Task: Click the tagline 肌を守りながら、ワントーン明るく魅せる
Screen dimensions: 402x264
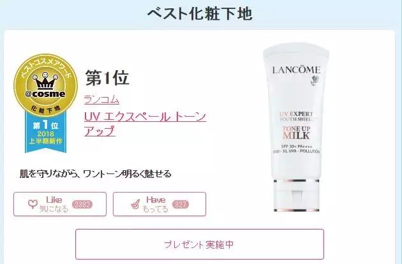Action: 95,174
